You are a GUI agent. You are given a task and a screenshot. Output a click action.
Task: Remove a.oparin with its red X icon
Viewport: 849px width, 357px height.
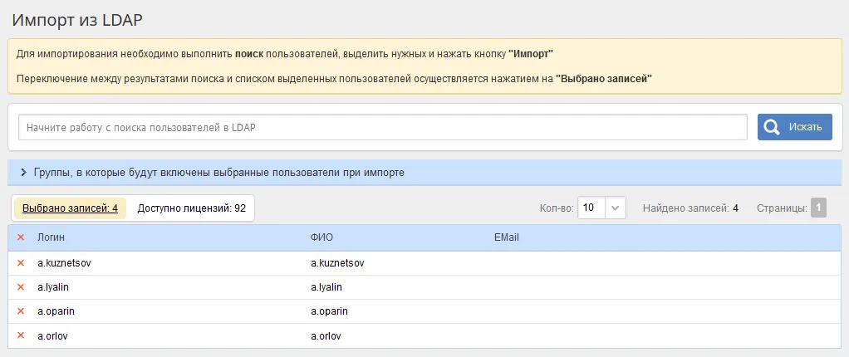click(21, 311)
